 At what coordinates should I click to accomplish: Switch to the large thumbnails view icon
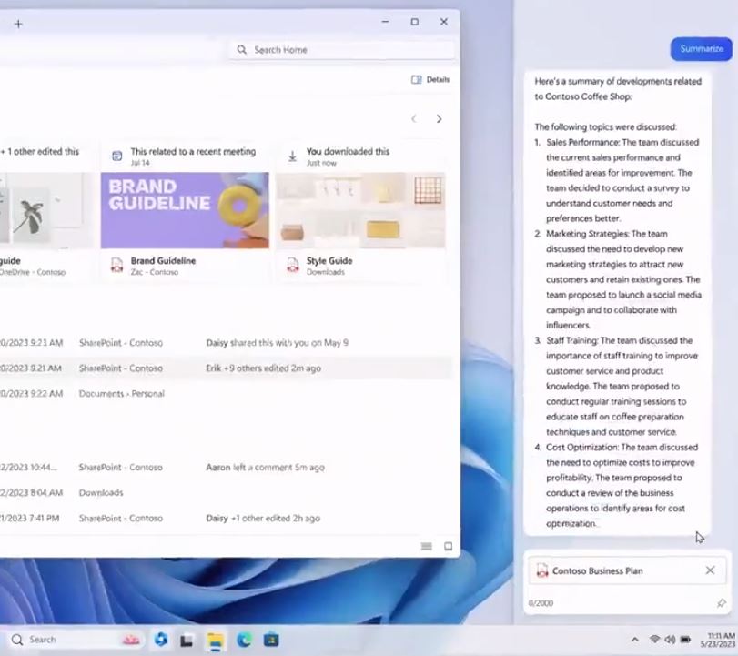pos(448,546)
